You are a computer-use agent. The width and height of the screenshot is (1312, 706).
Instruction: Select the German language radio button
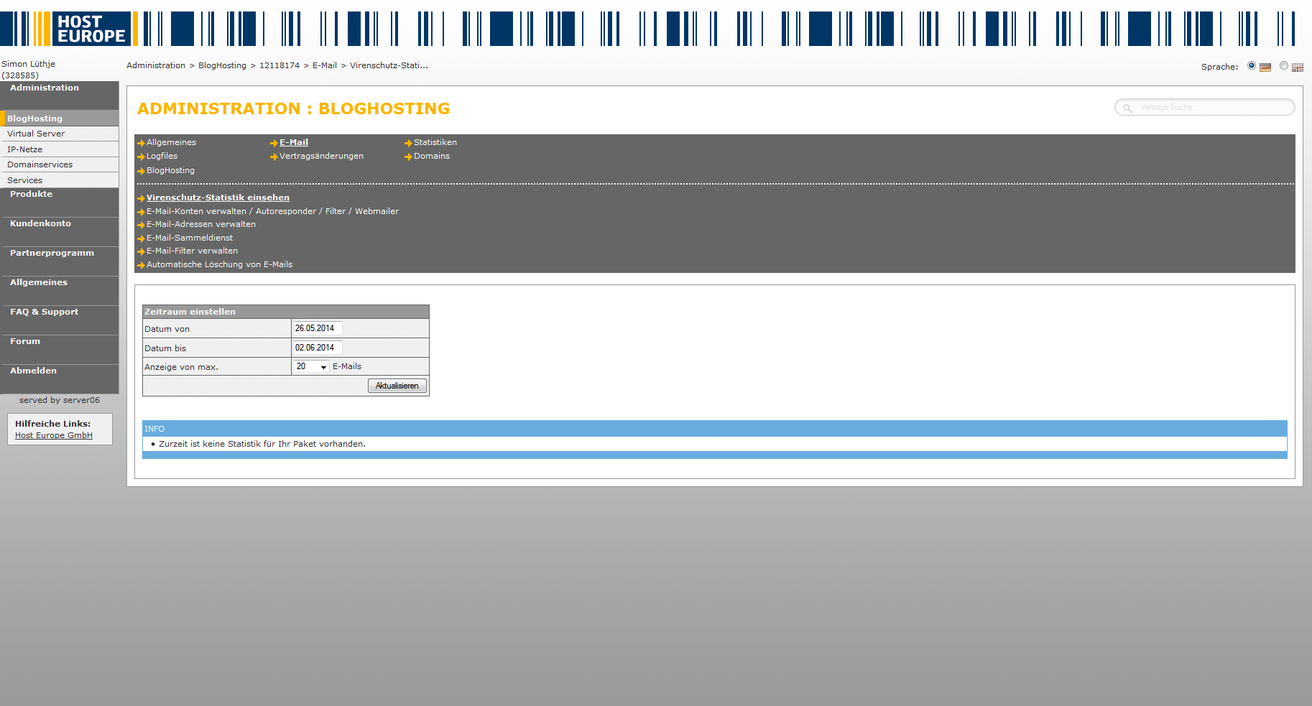point(1252,66)
